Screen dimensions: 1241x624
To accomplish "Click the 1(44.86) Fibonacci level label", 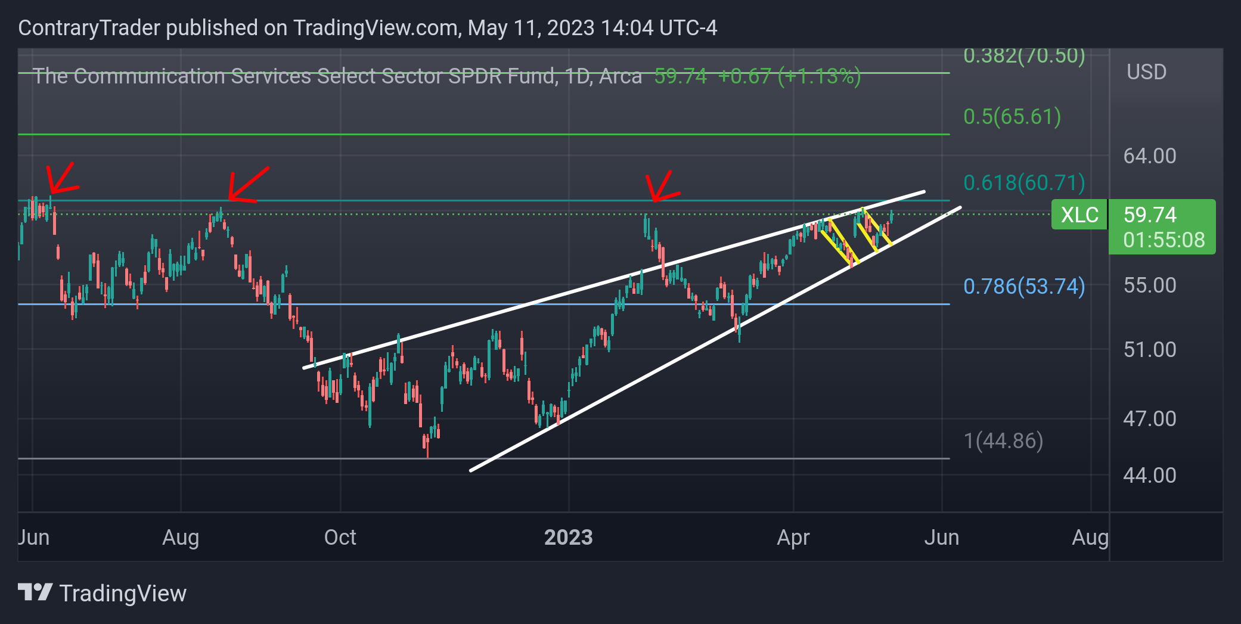I will (1003, 440).
